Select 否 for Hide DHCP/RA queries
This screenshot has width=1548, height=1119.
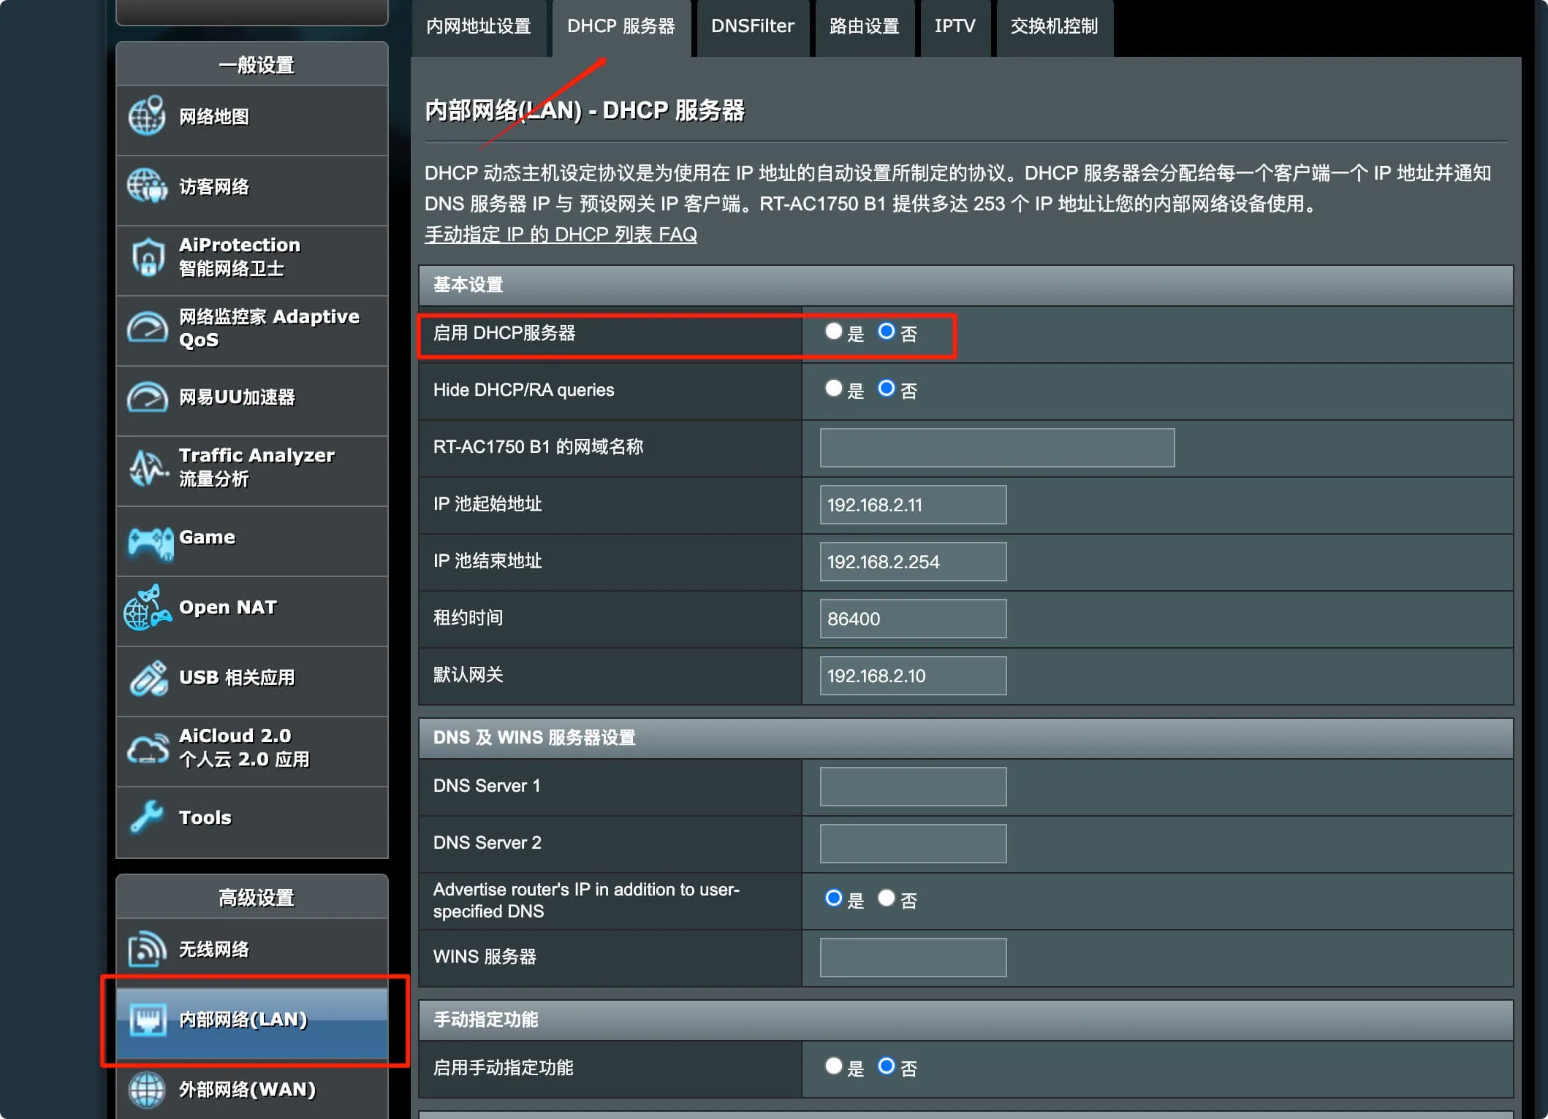coord(886,389)
